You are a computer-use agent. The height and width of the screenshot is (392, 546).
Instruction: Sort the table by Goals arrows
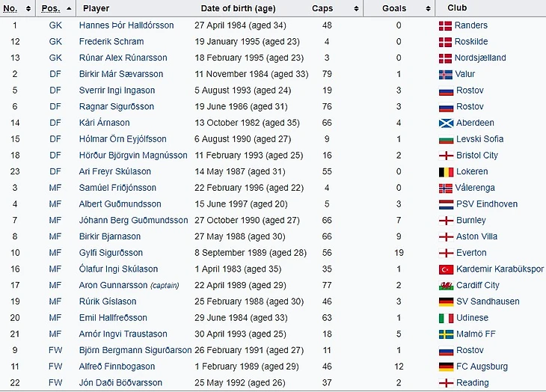tap(426, 9)
